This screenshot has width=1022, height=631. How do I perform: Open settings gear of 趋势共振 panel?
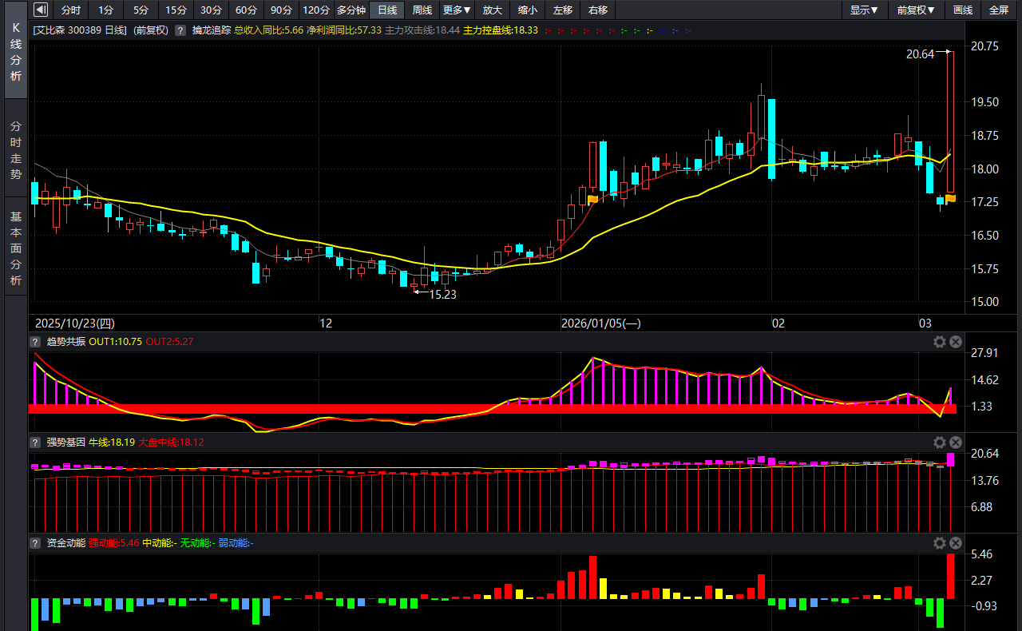click(940, 342)
